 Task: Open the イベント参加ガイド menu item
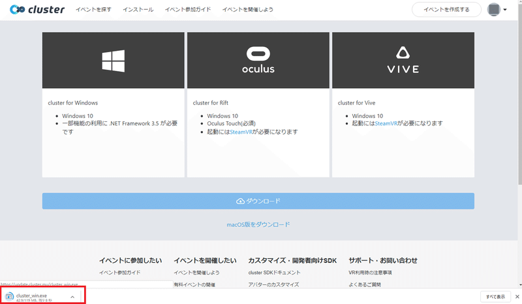pos(188,9)
